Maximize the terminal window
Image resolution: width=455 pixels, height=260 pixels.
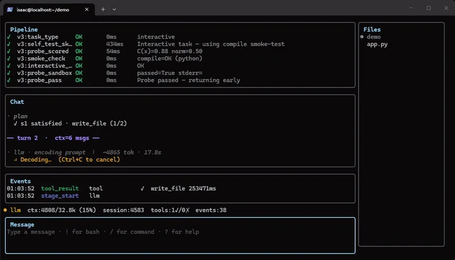tap(428, 8)
